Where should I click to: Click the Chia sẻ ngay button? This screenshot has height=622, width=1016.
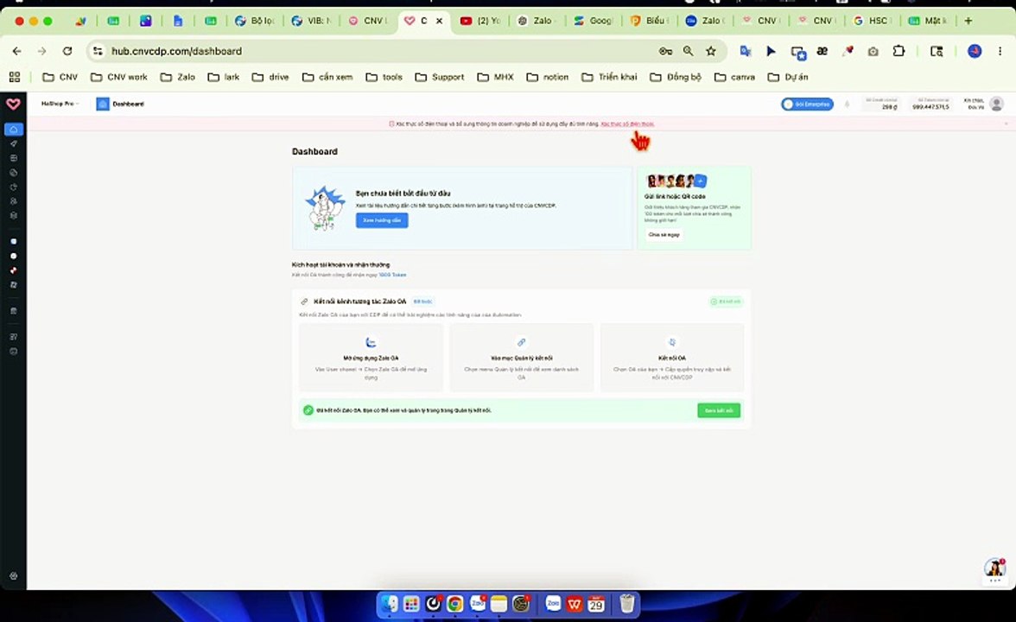coord(664,235)
